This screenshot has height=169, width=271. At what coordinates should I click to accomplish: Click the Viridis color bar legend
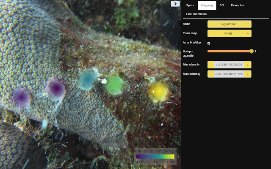coord(155,156)
